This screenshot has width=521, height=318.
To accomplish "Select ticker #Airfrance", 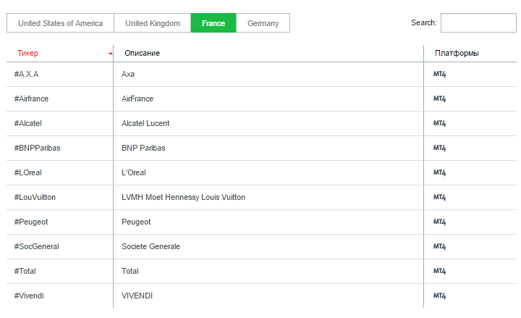I will [x=31, y=99].
